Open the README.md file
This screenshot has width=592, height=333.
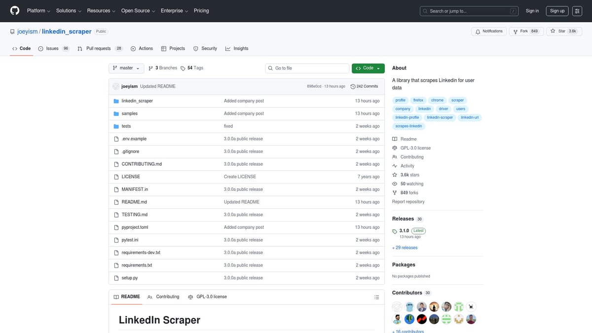point(134,202)
